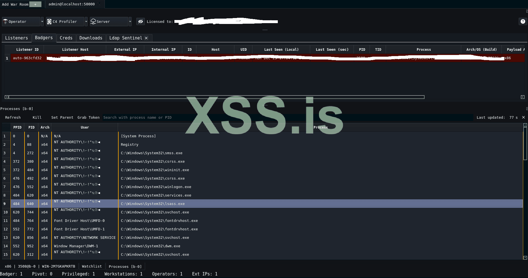Click the badger table scroll-left arrow

click(6, 97)
